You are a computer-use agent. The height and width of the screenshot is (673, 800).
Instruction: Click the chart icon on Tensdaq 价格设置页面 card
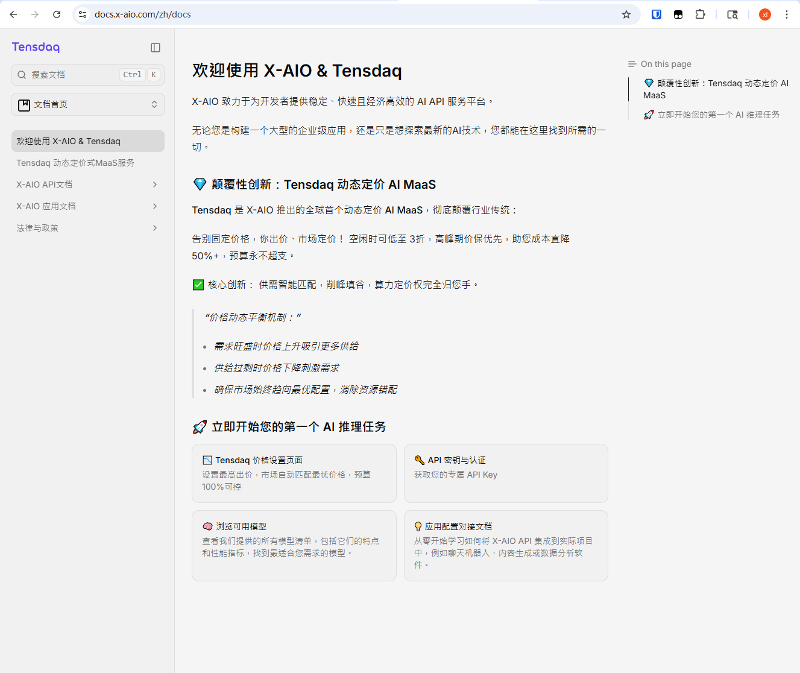pyautogui.click(x=207, y=460)
